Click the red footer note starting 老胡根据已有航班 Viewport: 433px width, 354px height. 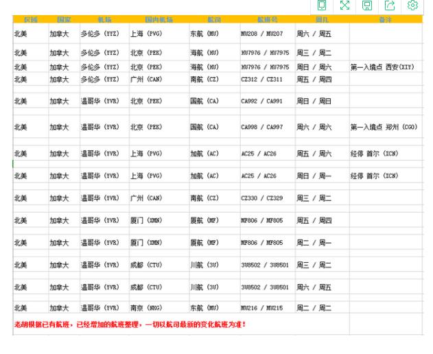(x=130, y=324)
